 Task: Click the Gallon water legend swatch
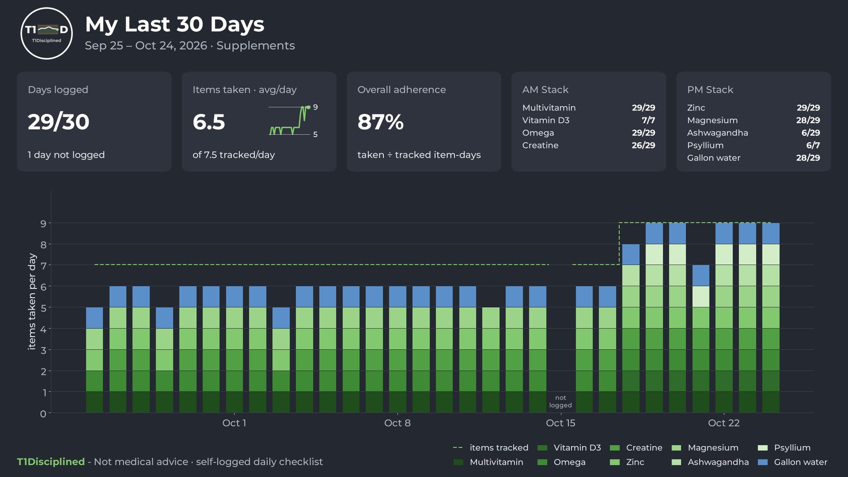click(x=763, y=462)
